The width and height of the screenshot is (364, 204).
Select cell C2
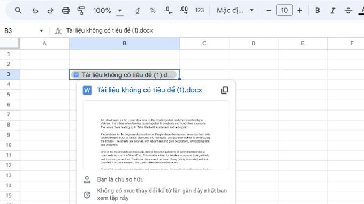204,64
